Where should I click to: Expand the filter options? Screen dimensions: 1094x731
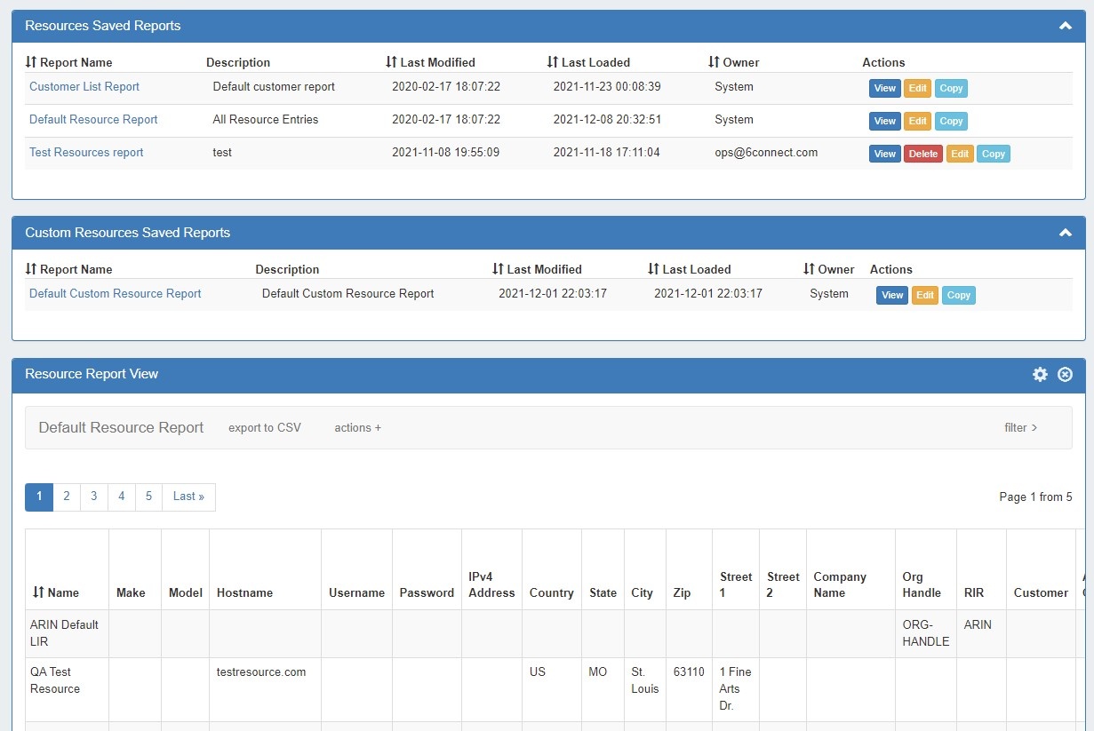pos(1020,428)
